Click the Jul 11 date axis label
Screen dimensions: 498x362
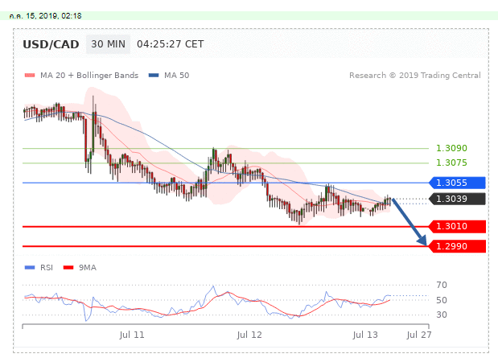(x=132, y=335)
